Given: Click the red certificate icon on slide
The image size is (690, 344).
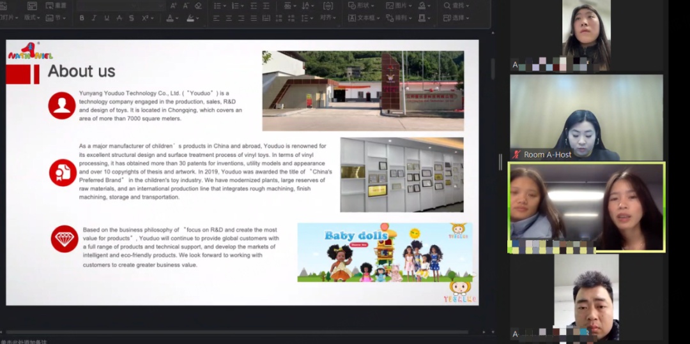Looking at the screenshot, I should [x=63, y=173].
